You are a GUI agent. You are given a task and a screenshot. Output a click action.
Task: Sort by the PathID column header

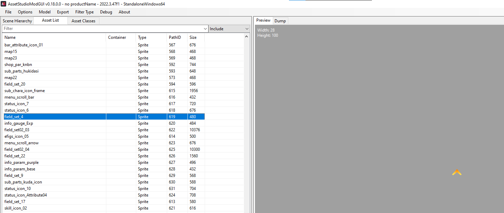coord(177,37)
